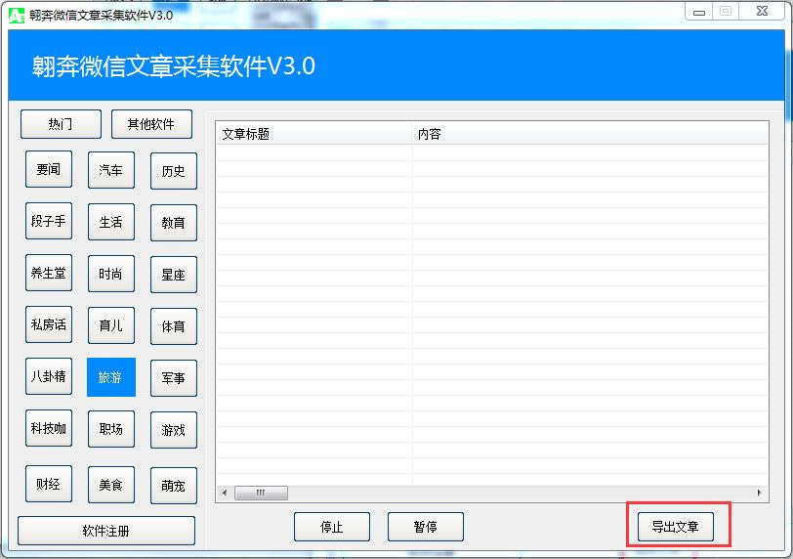This screenshot has height=559, width=793.
Task: Click 导出文章 export button
Action: tap(675, 527)
